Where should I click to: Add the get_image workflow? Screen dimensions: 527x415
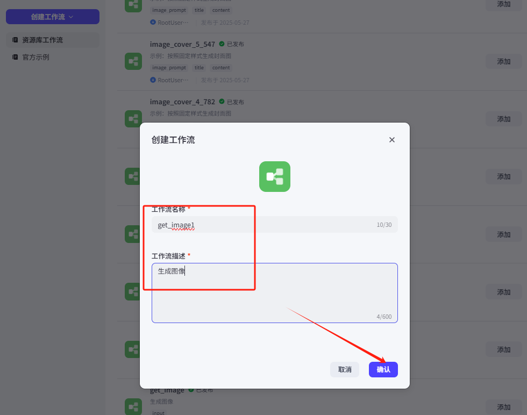coord(503,407)
